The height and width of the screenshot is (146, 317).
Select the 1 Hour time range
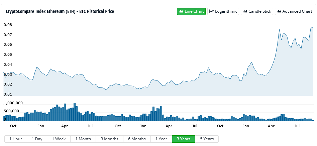[16, 139]
